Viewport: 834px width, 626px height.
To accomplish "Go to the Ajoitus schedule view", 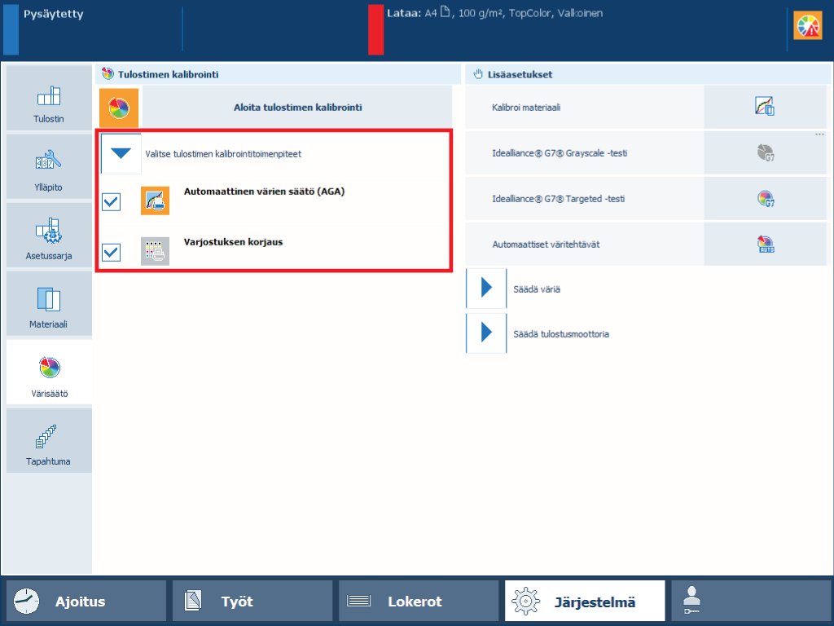I will point(86,602).
